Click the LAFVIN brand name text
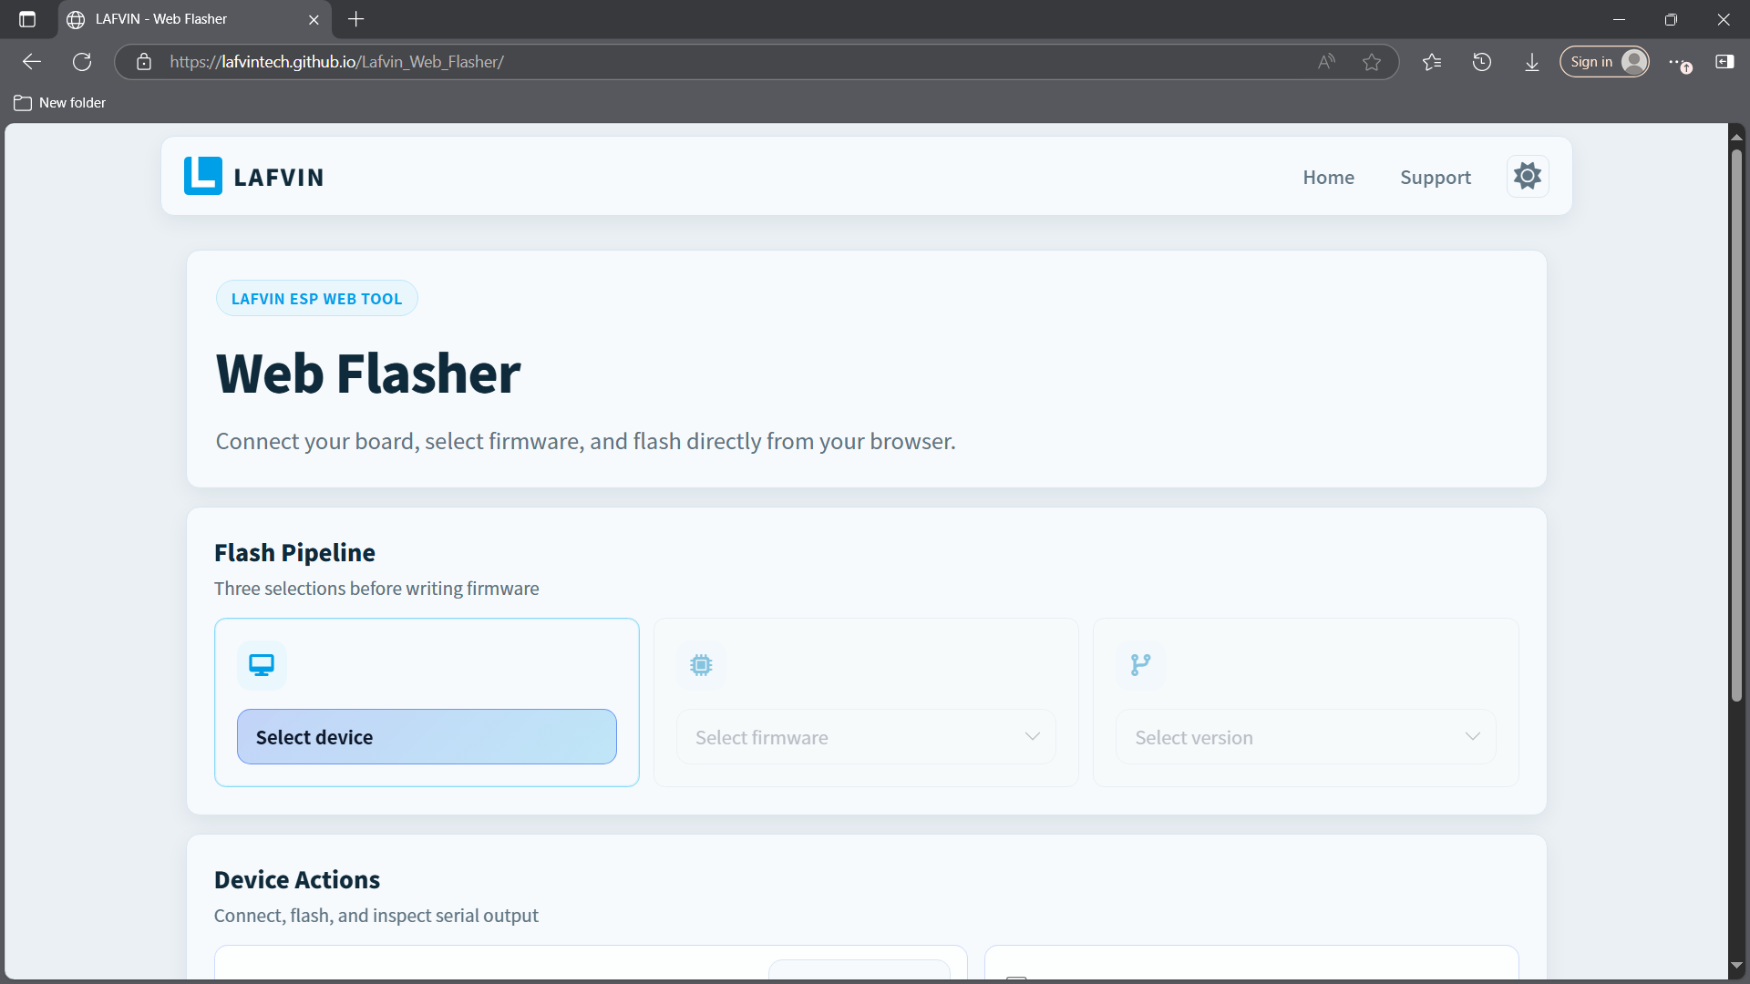 (x=279, y=177)
